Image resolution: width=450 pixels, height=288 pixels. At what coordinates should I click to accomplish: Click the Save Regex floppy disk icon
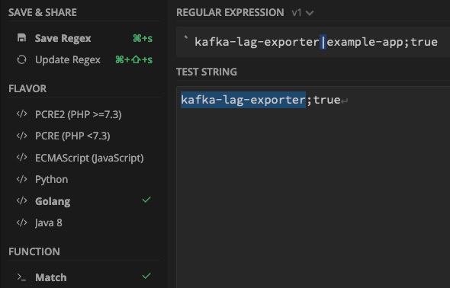[x=22, y=38]
